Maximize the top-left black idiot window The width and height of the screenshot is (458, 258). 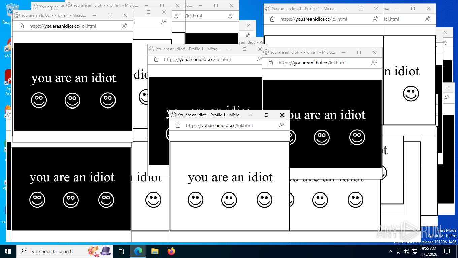click(110, 15)
